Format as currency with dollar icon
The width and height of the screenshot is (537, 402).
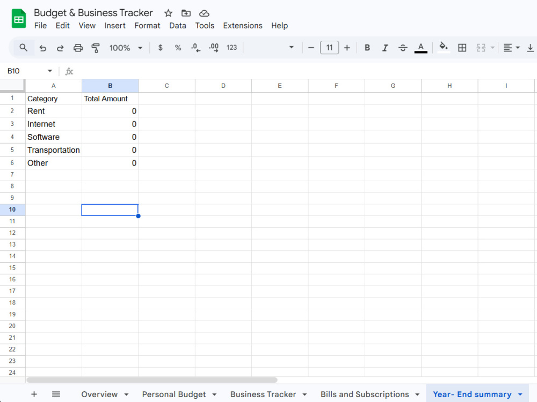(x=160, y=48)
